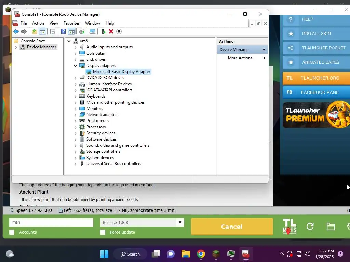
Task: Open File Explorer from taskbar
Action: (x=186, y=254)
